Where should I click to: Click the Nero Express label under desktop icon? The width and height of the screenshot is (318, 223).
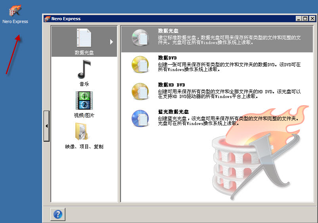point(15,21)
